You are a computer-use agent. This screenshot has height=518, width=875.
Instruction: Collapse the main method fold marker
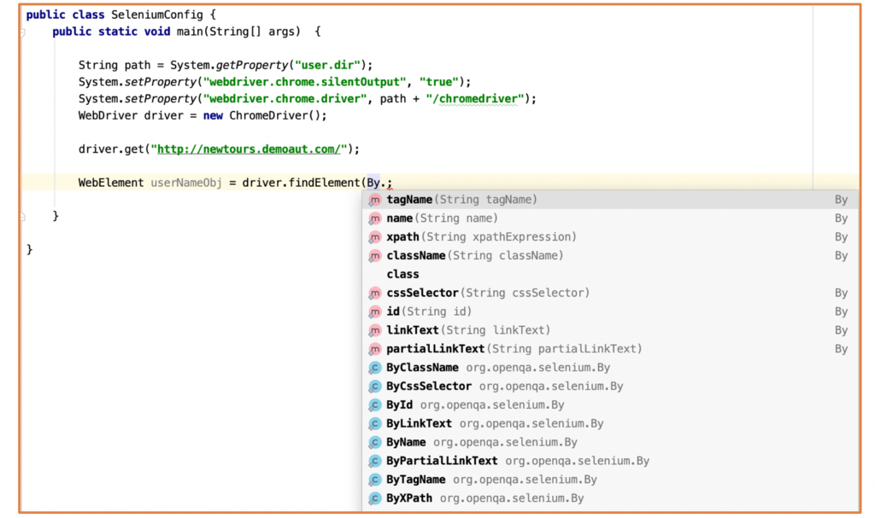click(x=22, y=32)
